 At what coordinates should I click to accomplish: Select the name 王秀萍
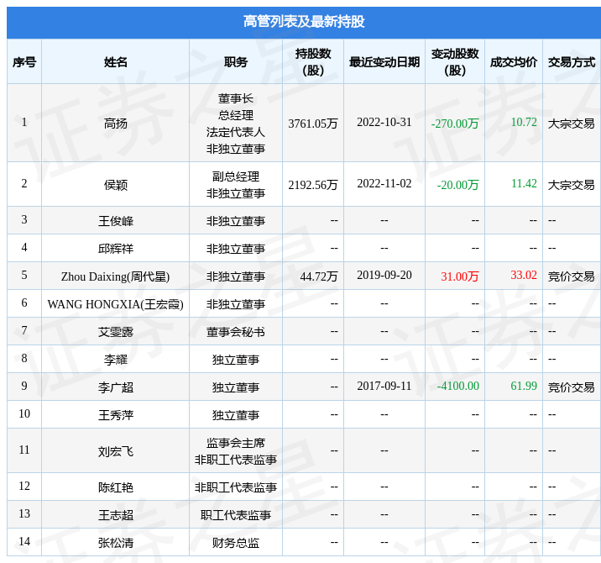coord(115,415)
